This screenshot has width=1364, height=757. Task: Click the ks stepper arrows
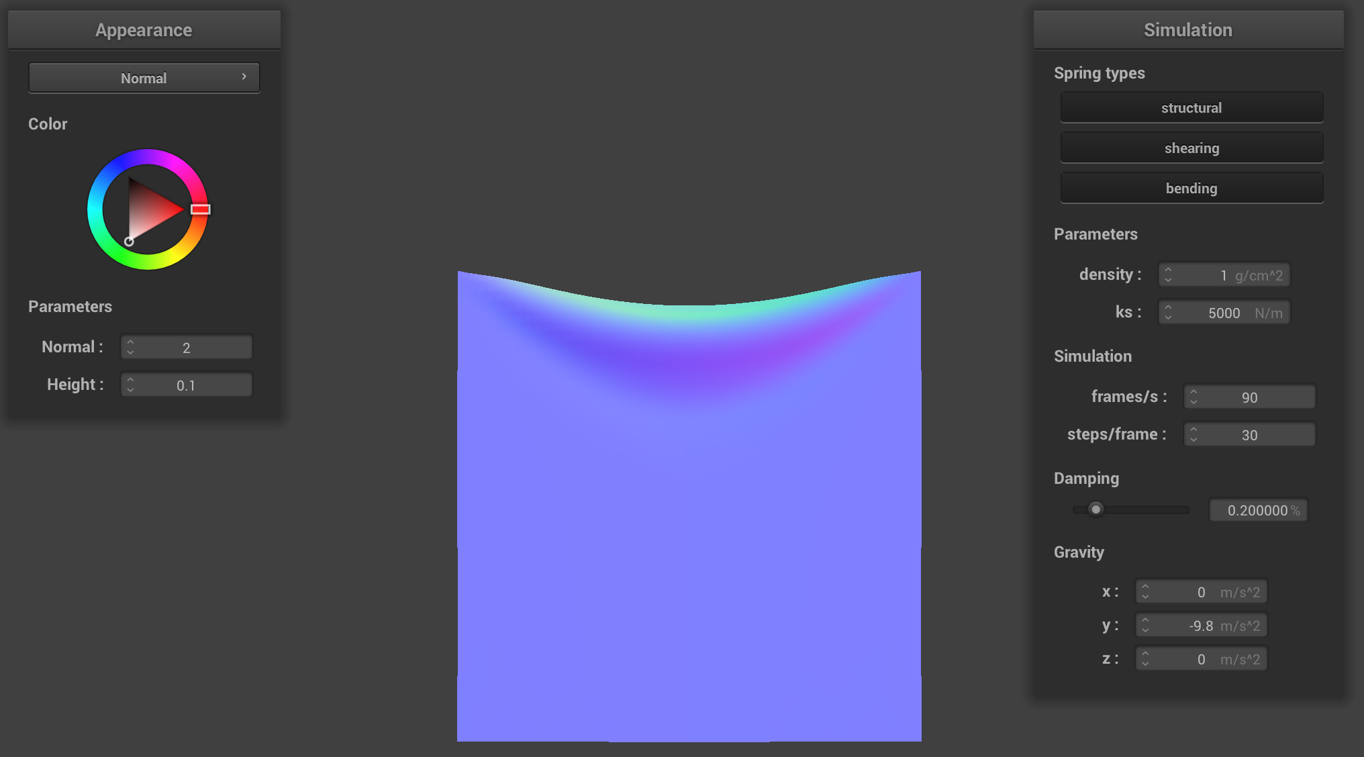tap(1168, 313)
